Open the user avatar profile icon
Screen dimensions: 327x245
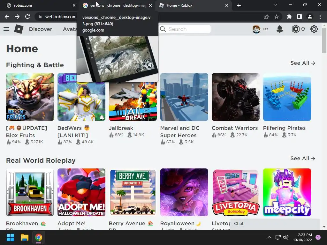pyautogui.click(x=256, y=29)
